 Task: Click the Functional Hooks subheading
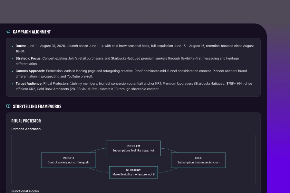click(25, 191)
